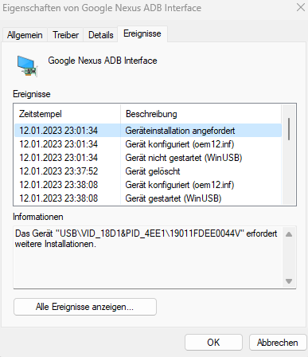Switch to the Allgemein tab

(x=25, y=35)
